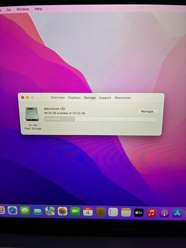Open the Support tab
This screenshot has height=248, width=186.
coord(105,98)
